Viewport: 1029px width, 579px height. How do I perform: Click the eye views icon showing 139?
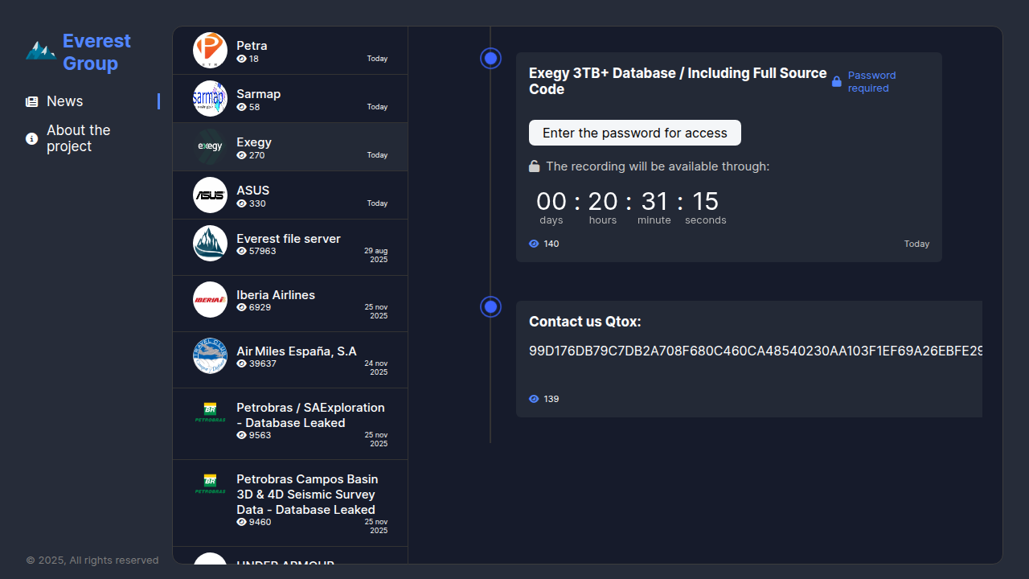534,399
